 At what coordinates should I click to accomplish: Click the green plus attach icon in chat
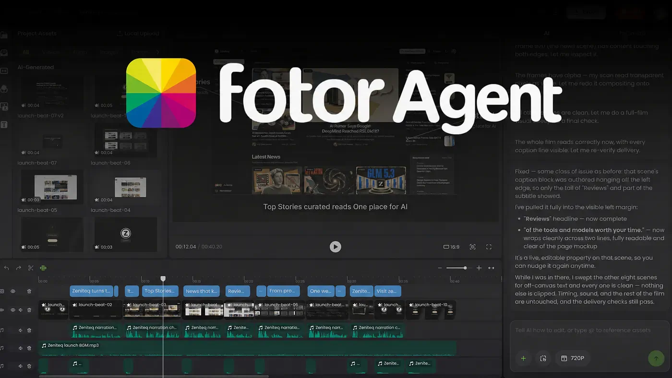coord(523,358)
